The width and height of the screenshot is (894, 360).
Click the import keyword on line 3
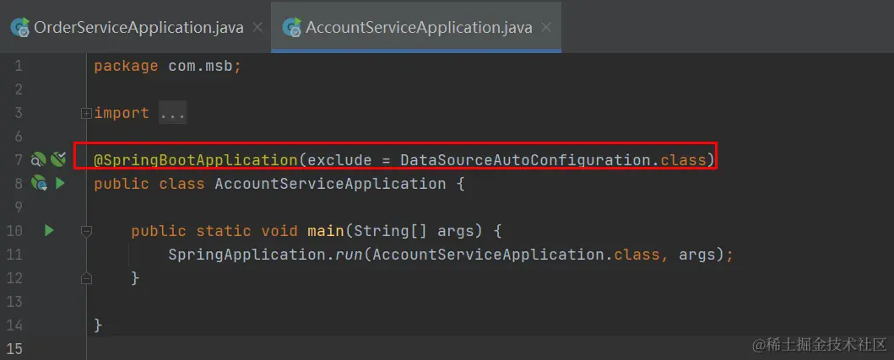(122, 113)
